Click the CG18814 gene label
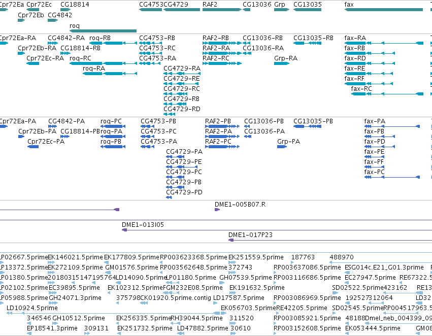 75,5
